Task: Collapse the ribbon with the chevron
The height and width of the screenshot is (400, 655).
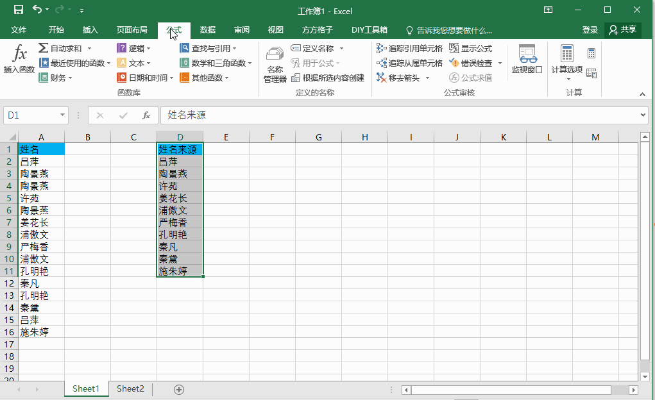Action: [x=642, y=94]
